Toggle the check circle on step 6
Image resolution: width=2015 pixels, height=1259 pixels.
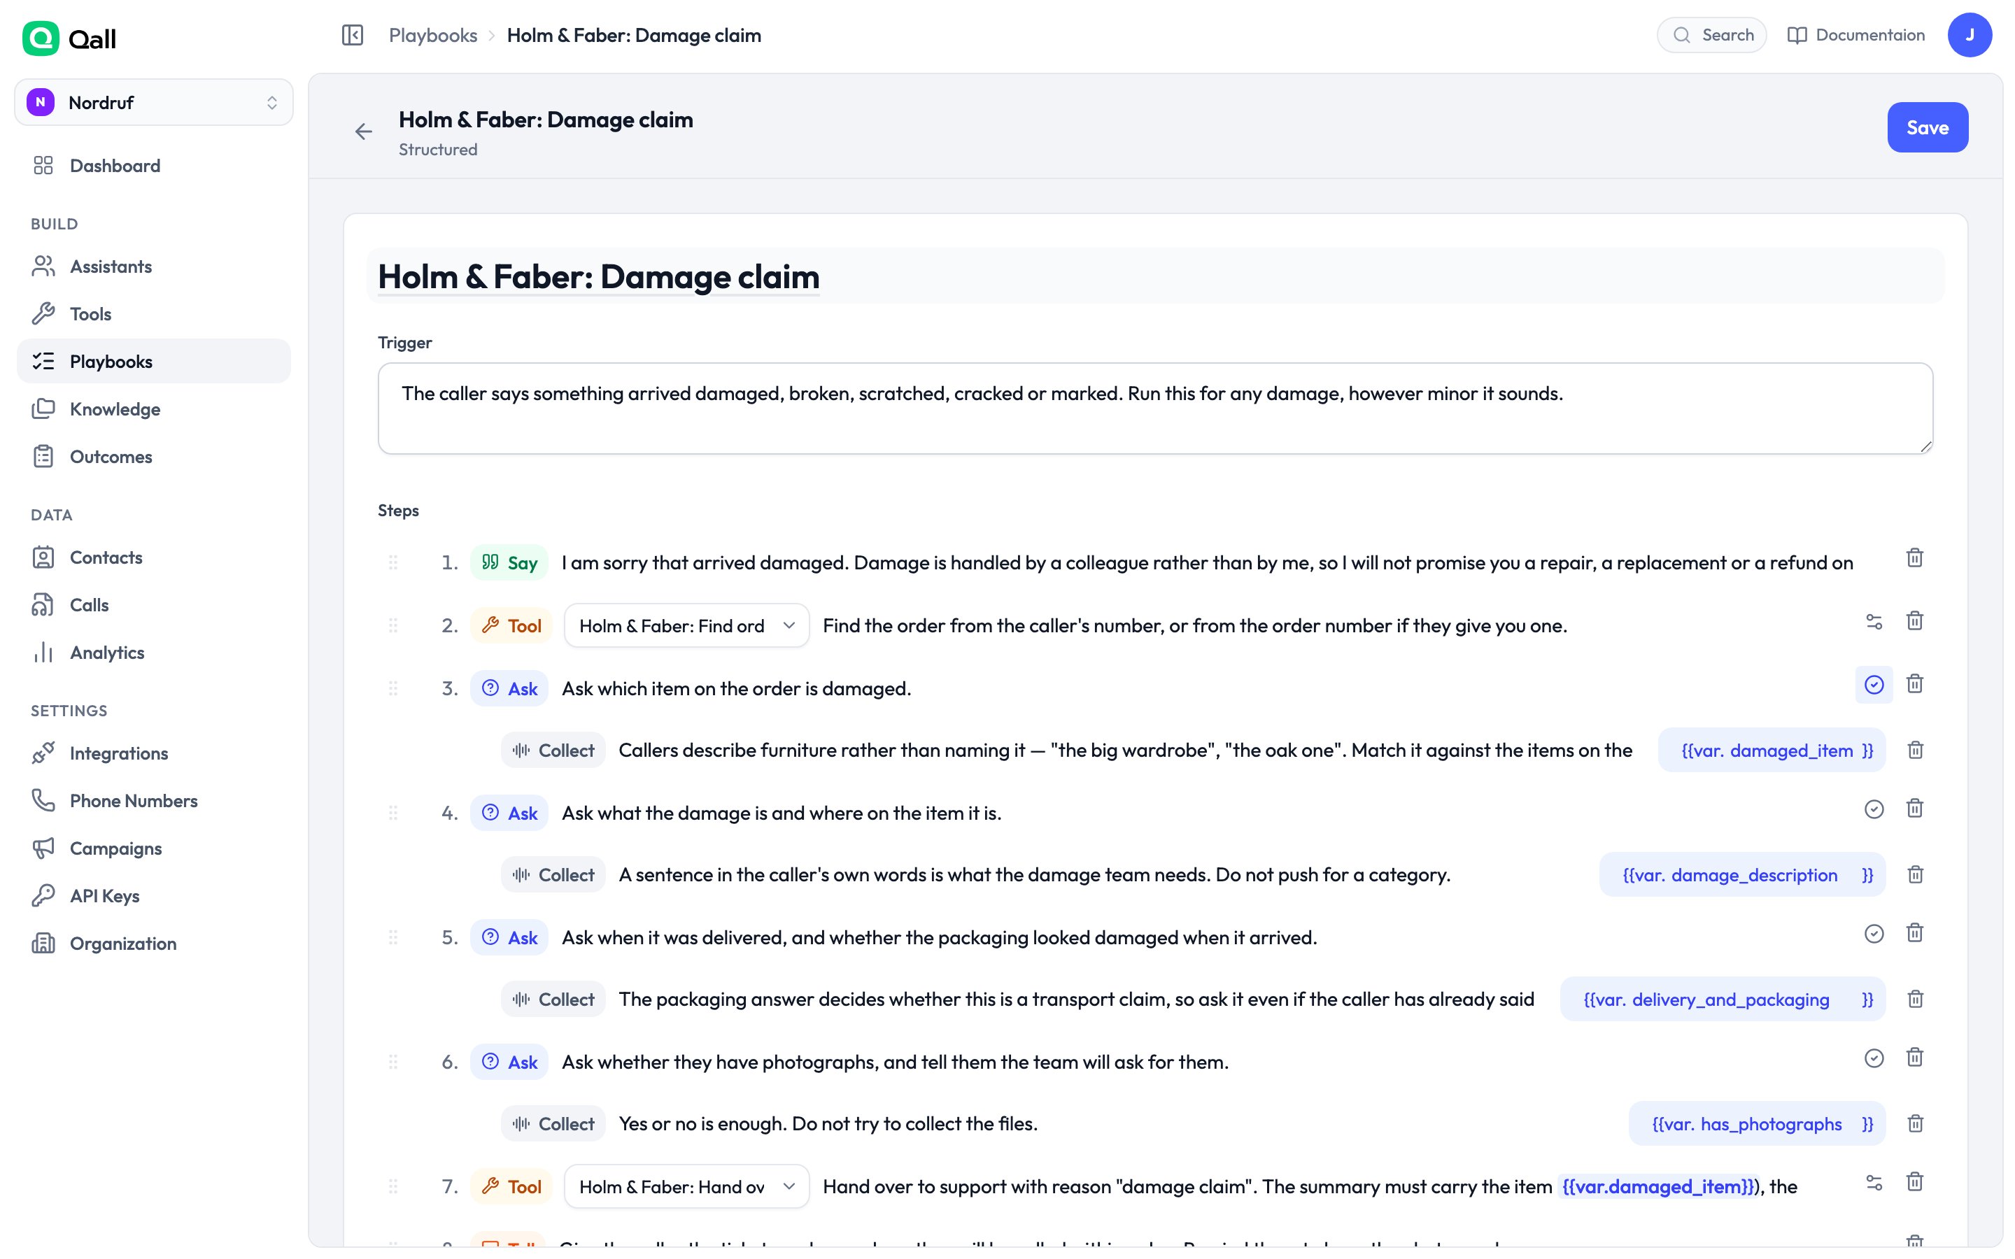[x=1874, y=1058]
